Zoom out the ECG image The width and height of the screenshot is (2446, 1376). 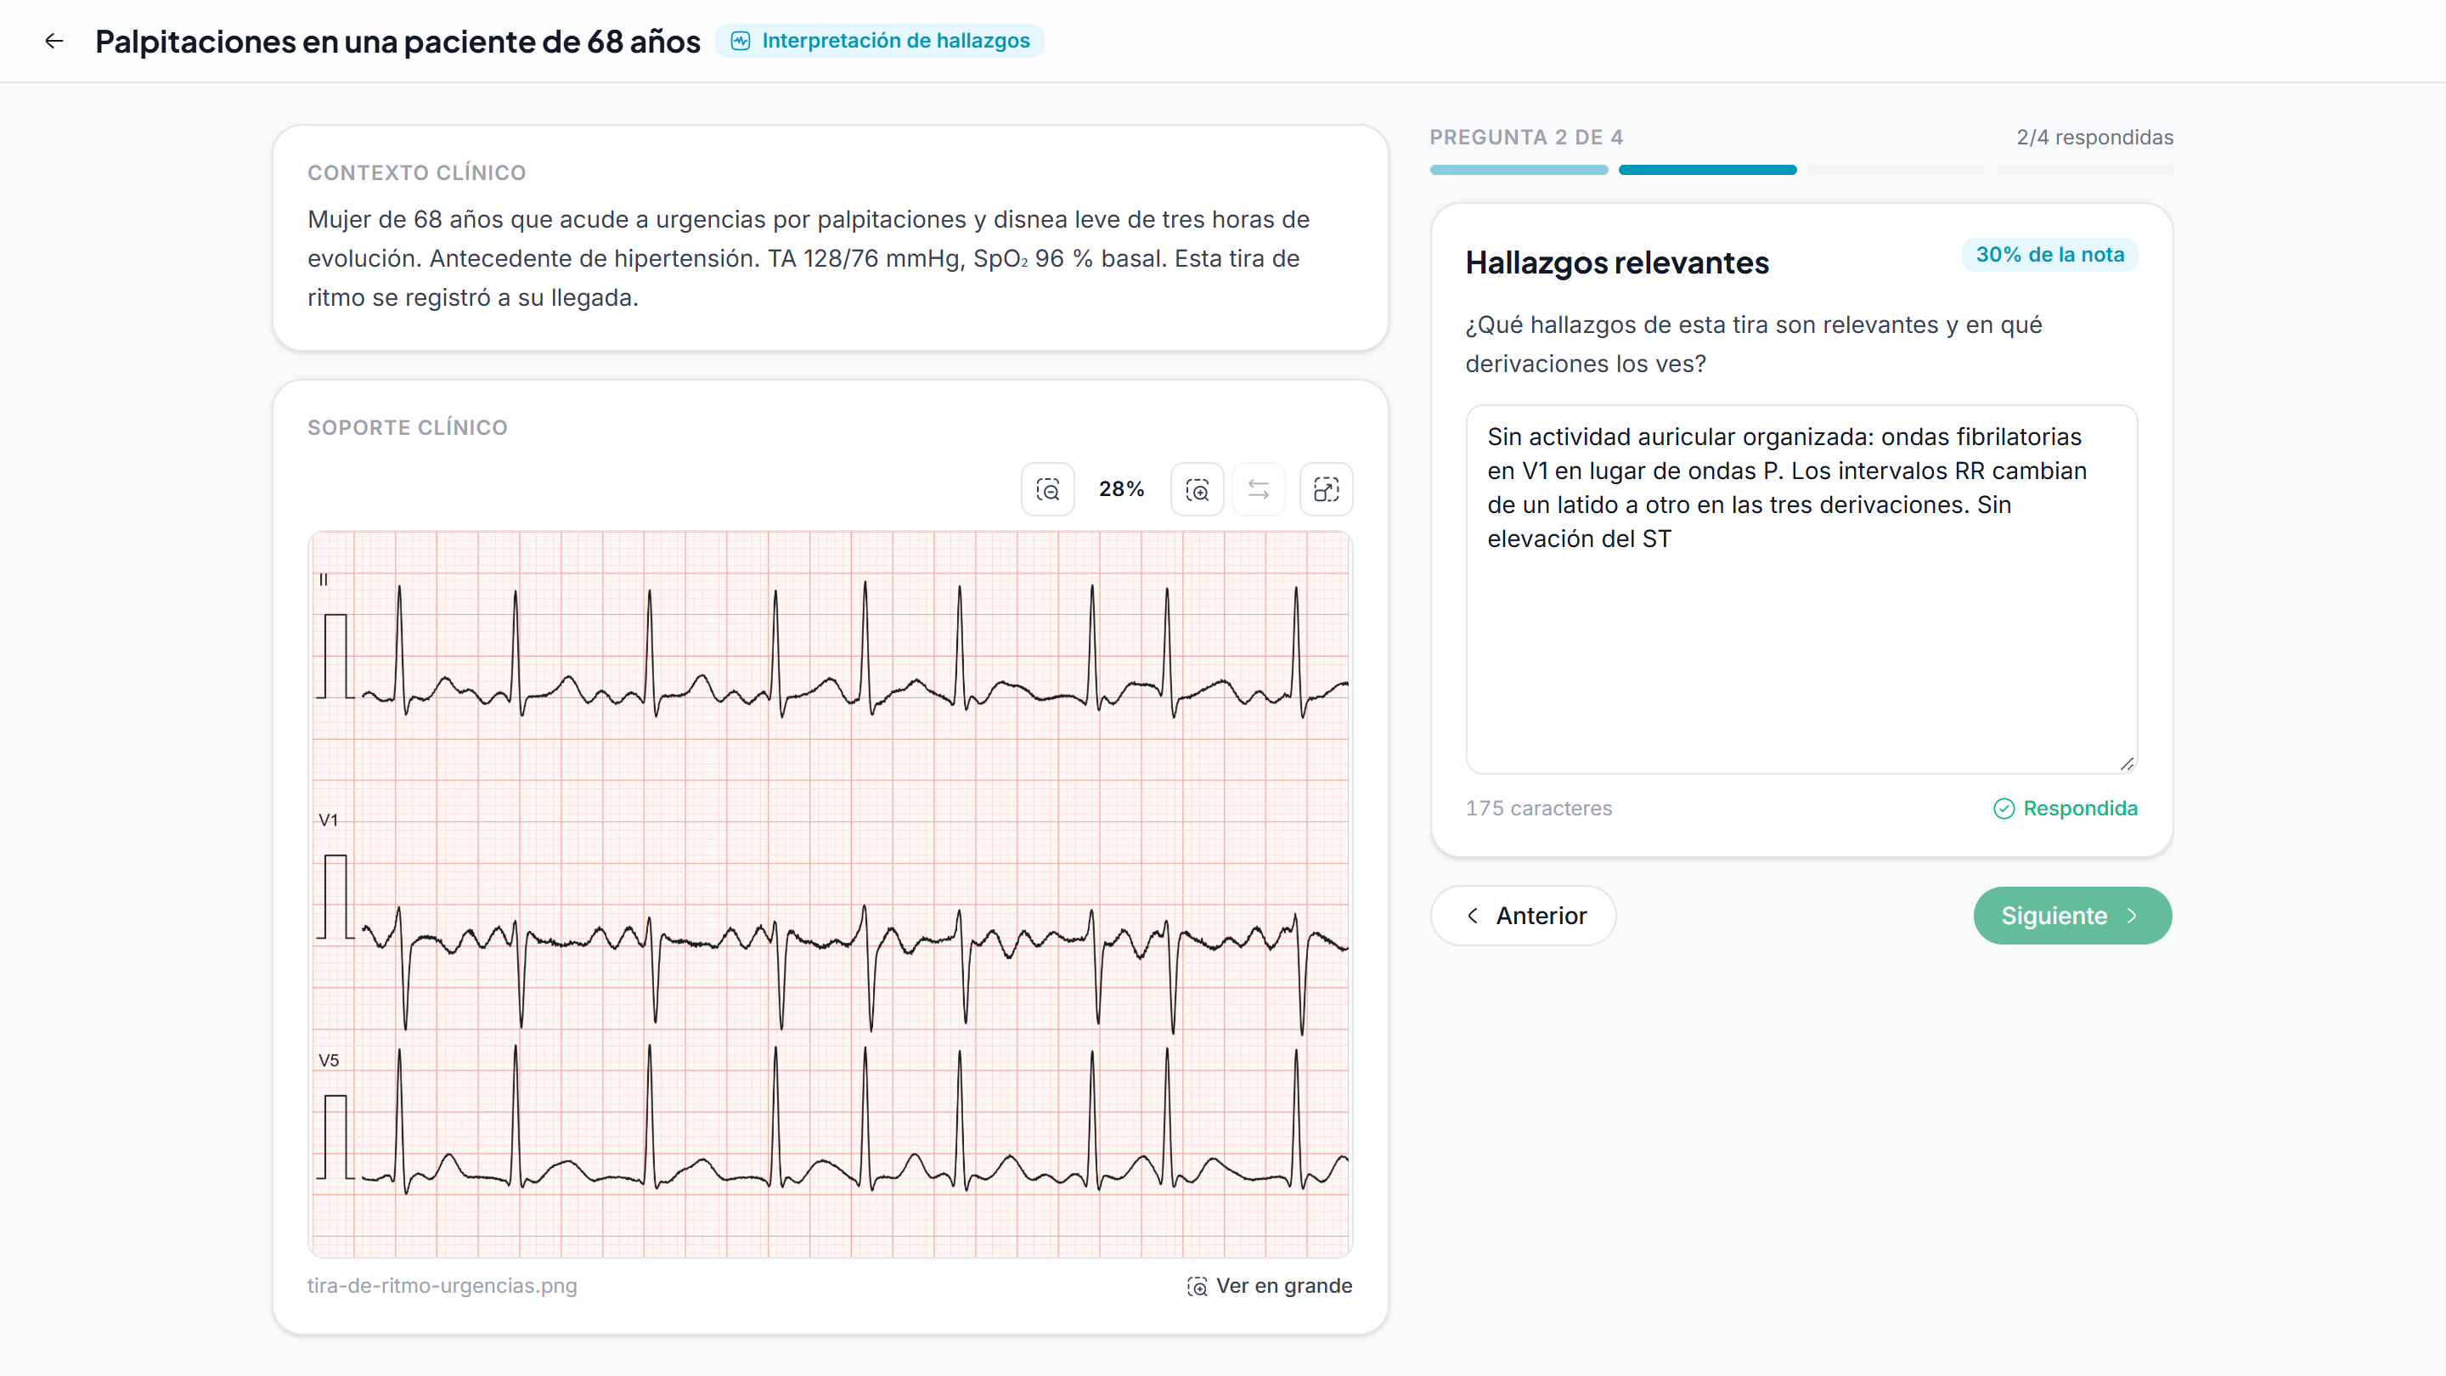point(1047,489)
